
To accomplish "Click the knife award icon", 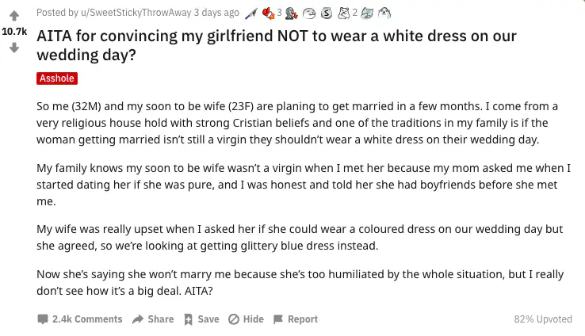I will coord(251,13).
